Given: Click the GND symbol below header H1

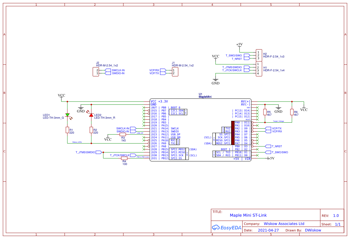Looking at the screenshot, I should [216, 81].
